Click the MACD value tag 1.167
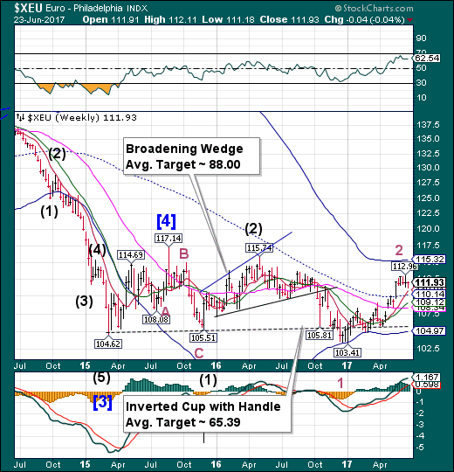 coord(427,377)
